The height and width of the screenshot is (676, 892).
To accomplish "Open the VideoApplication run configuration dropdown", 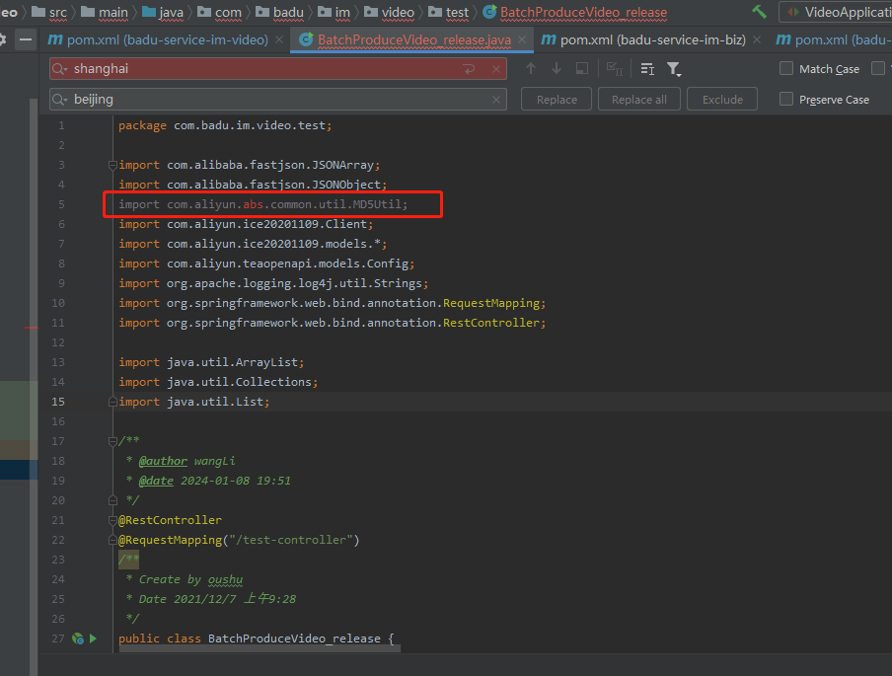I will (x=839, y=12).
